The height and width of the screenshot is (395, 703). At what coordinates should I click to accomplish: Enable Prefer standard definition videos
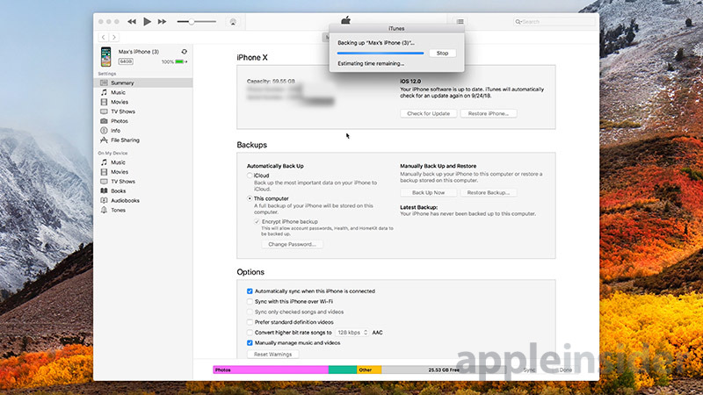tap(250, 322)
